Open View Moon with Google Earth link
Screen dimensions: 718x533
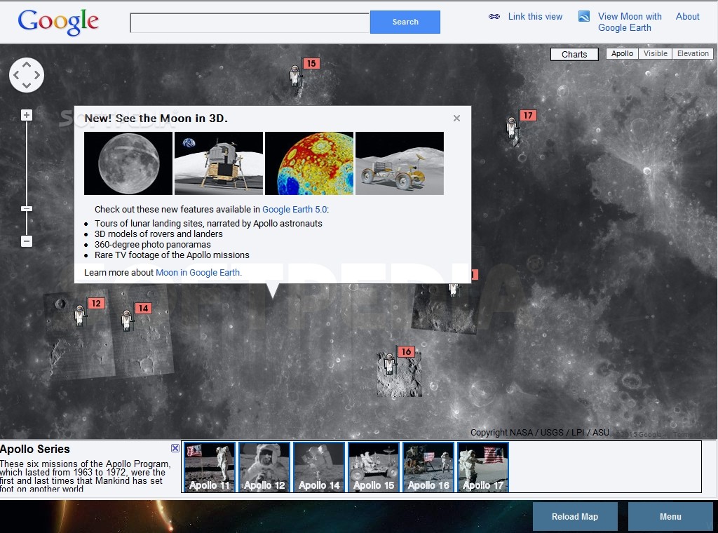click(630, 22)
